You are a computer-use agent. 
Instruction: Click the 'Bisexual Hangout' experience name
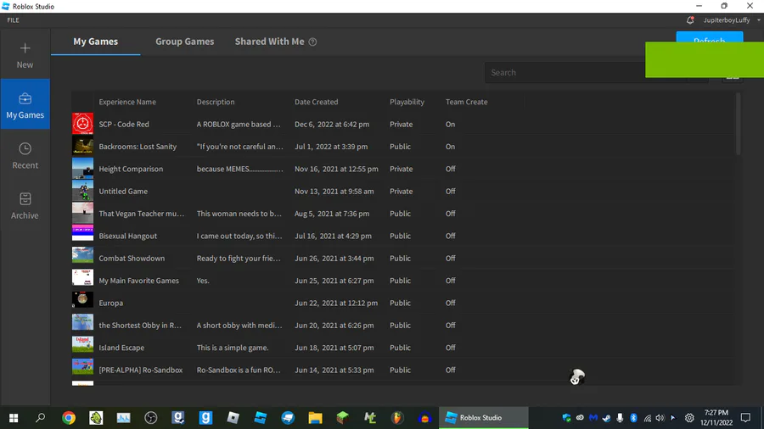point(127,236)
